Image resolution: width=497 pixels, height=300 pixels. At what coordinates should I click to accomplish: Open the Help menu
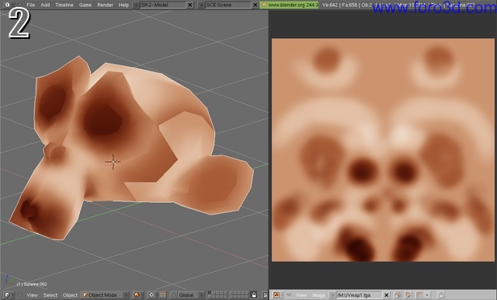click(x=123, y=5)
